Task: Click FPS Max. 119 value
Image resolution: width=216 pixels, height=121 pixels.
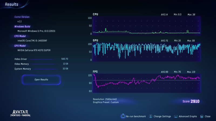Action: click(x=191, y=72)
